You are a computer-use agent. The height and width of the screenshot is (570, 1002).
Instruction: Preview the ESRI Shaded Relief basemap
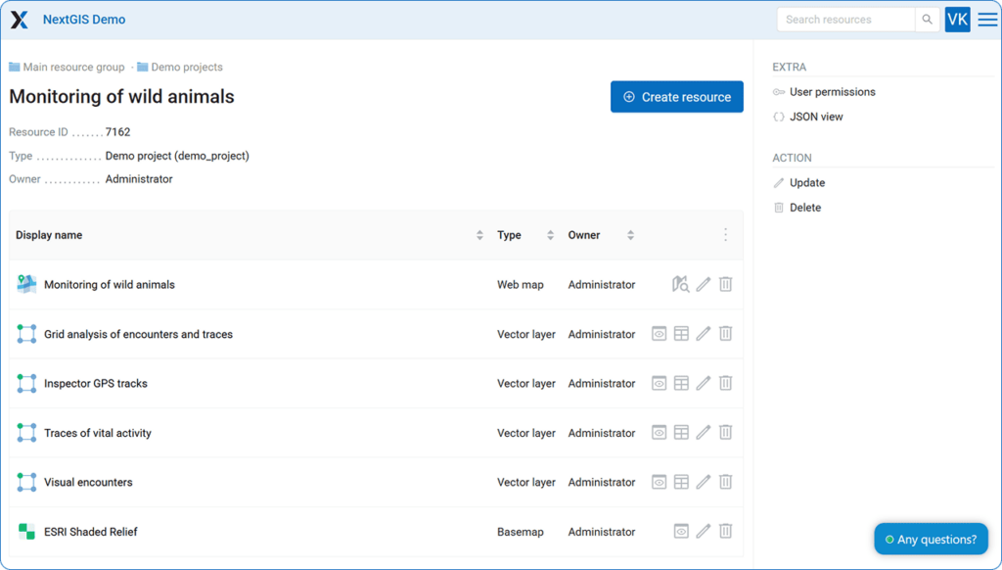(x=681, y=531)
